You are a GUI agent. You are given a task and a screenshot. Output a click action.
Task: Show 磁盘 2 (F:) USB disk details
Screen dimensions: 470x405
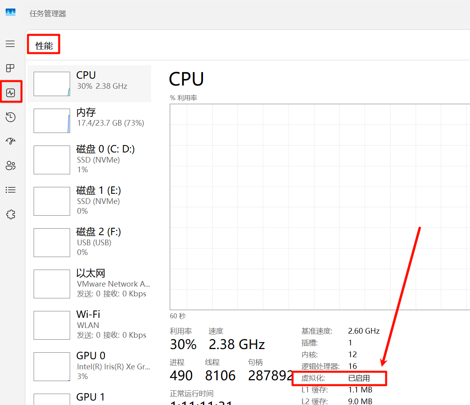pyautogui.click(x=89, y=242)
